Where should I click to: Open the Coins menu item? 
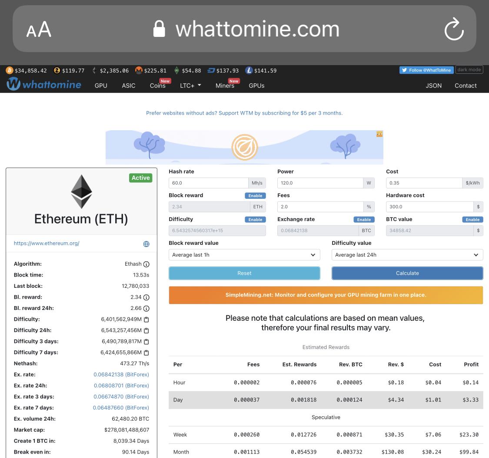(x=157, y=86)
